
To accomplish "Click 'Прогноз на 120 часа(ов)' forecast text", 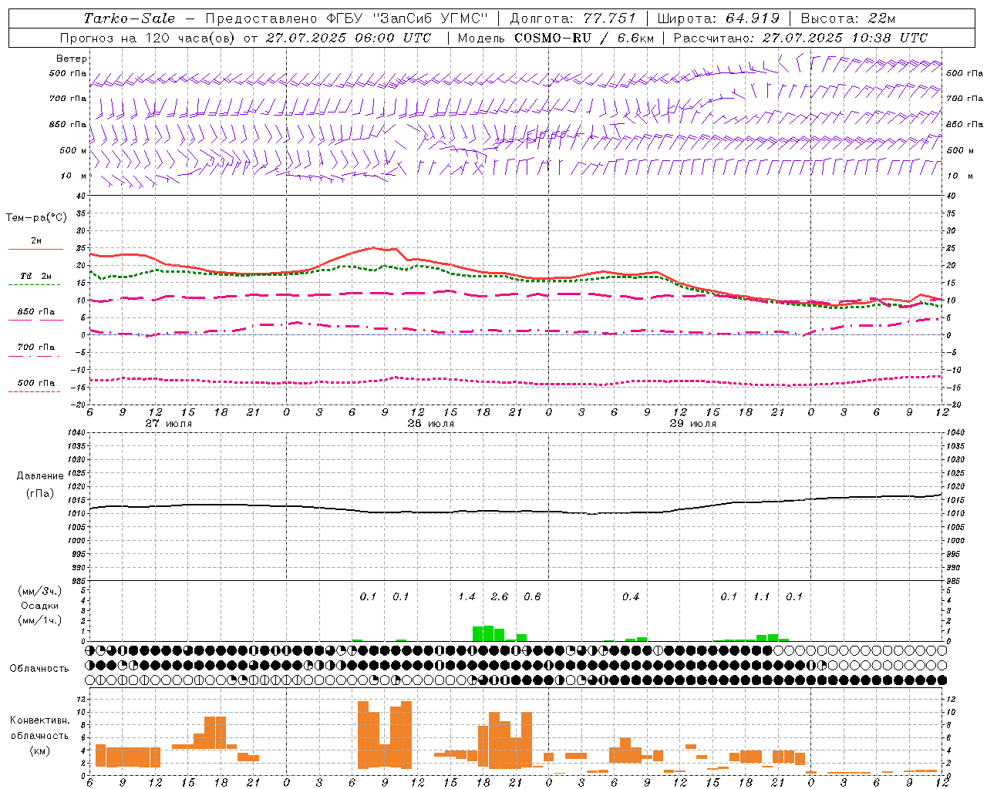I will click(x=149, y=38).
